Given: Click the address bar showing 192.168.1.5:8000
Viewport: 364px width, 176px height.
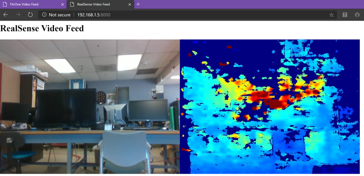Looking at the screenshot, I should [x=188, y=15].
